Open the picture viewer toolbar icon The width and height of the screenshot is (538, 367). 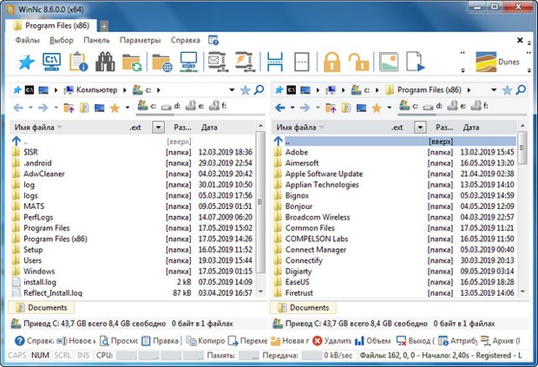click(x=389, y=62)
